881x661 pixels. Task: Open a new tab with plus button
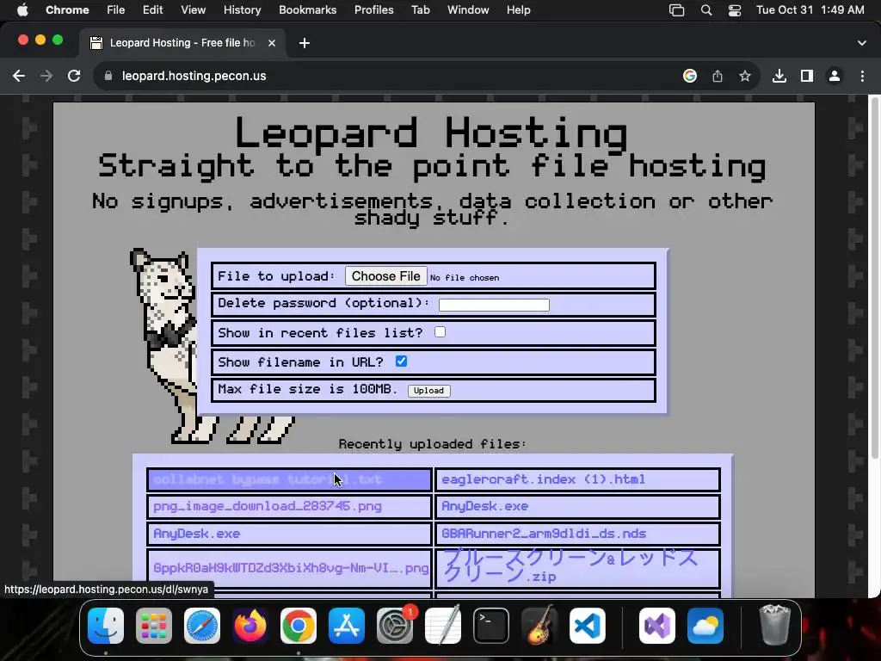(305, 43)
